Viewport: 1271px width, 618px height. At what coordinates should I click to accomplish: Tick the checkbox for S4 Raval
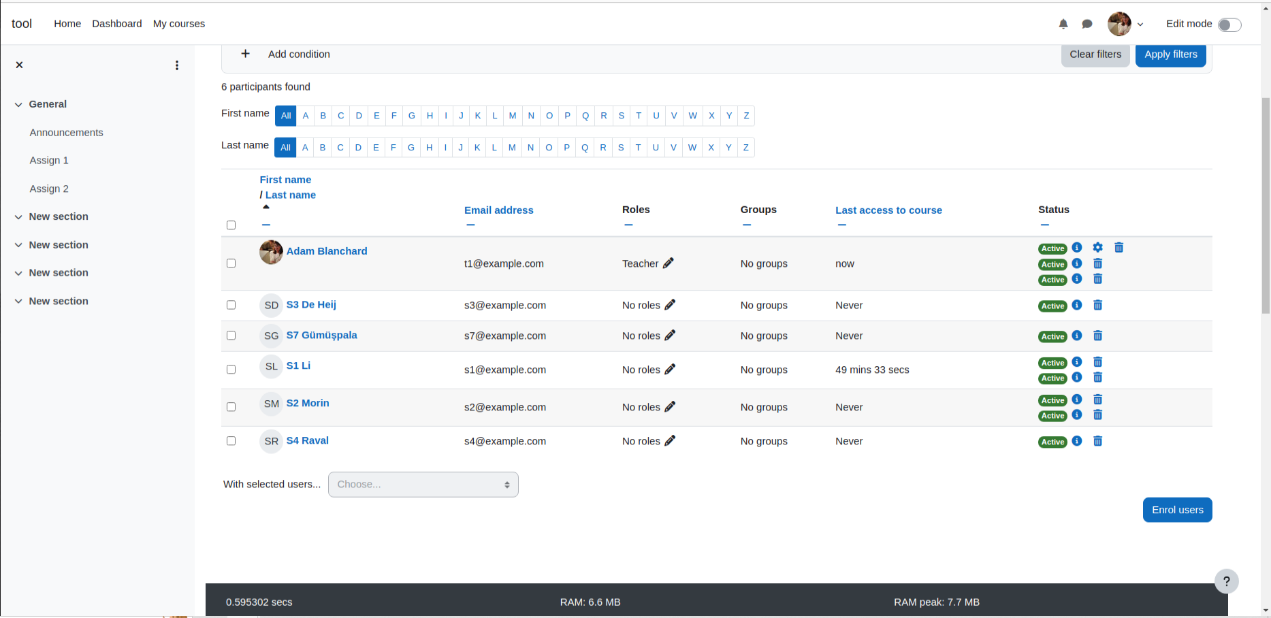coord(231,441)
